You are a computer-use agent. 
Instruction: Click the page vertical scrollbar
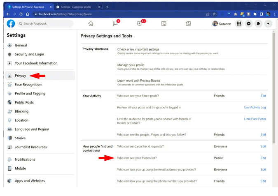tap(274, 88)
